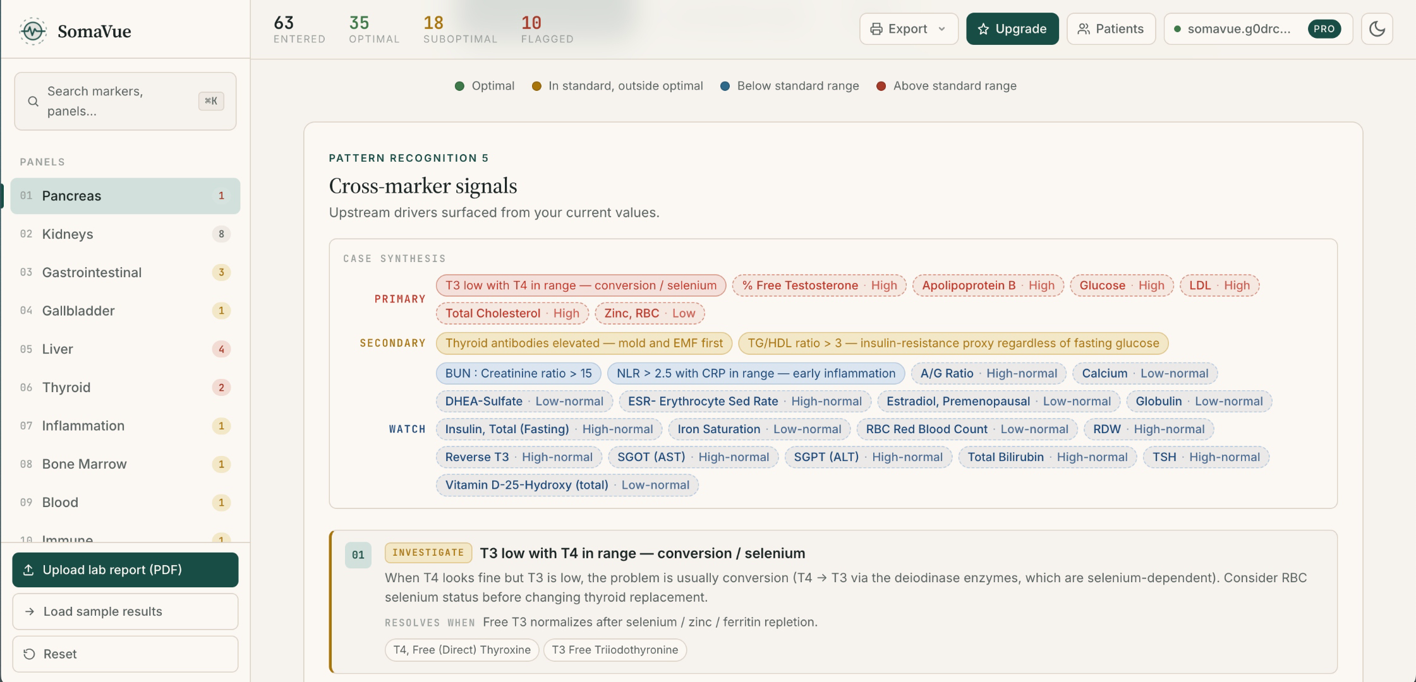Image resolution: width=1416 pixels, height=682 pixels.
Task: Click the people icon on Patients
Action: (x=1084, y=29)
